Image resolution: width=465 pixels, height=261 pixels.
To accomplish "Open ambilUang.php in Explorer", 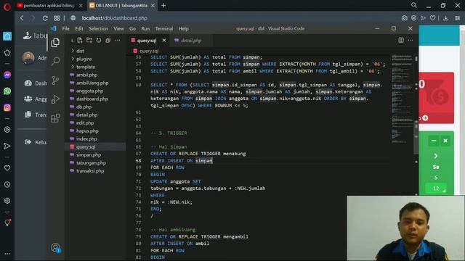I will 92,83.
